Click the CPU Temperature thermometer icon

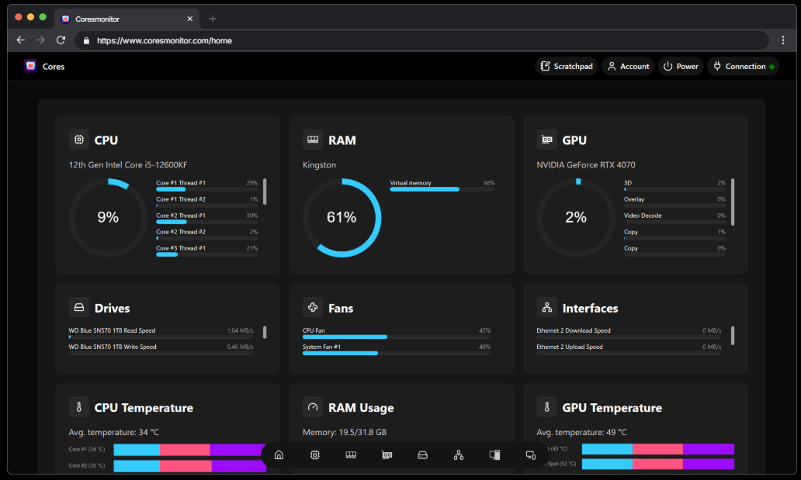pyautogui.click(x=78, y=406)
